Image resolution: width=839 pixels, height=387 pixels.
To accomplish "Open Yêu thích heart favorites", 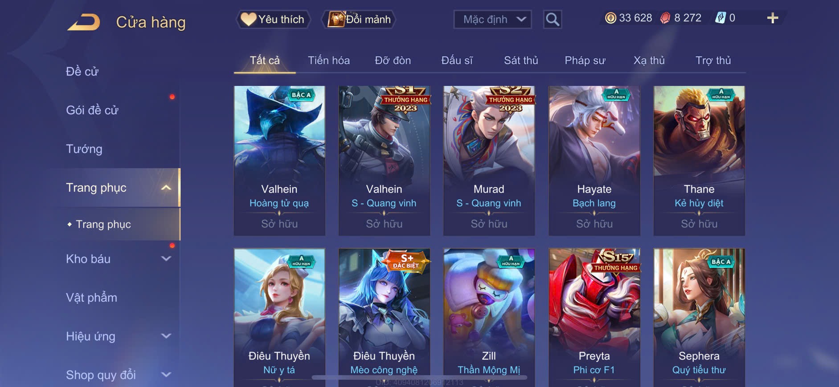I will (273, 20).
